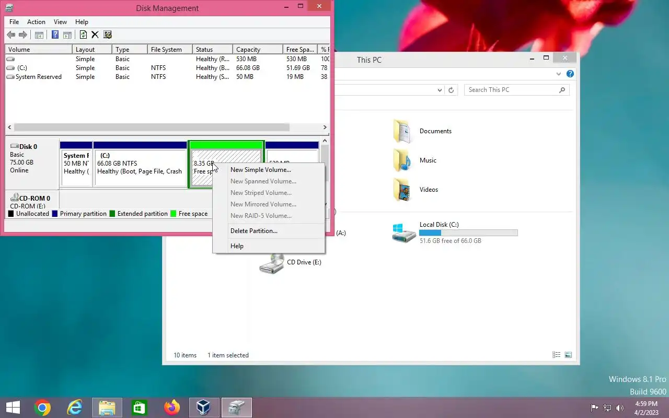Viewport: 669px width, 418px height.
Task: Select the (C:) volume drive icon in list
Action: (x=10, y=68)
